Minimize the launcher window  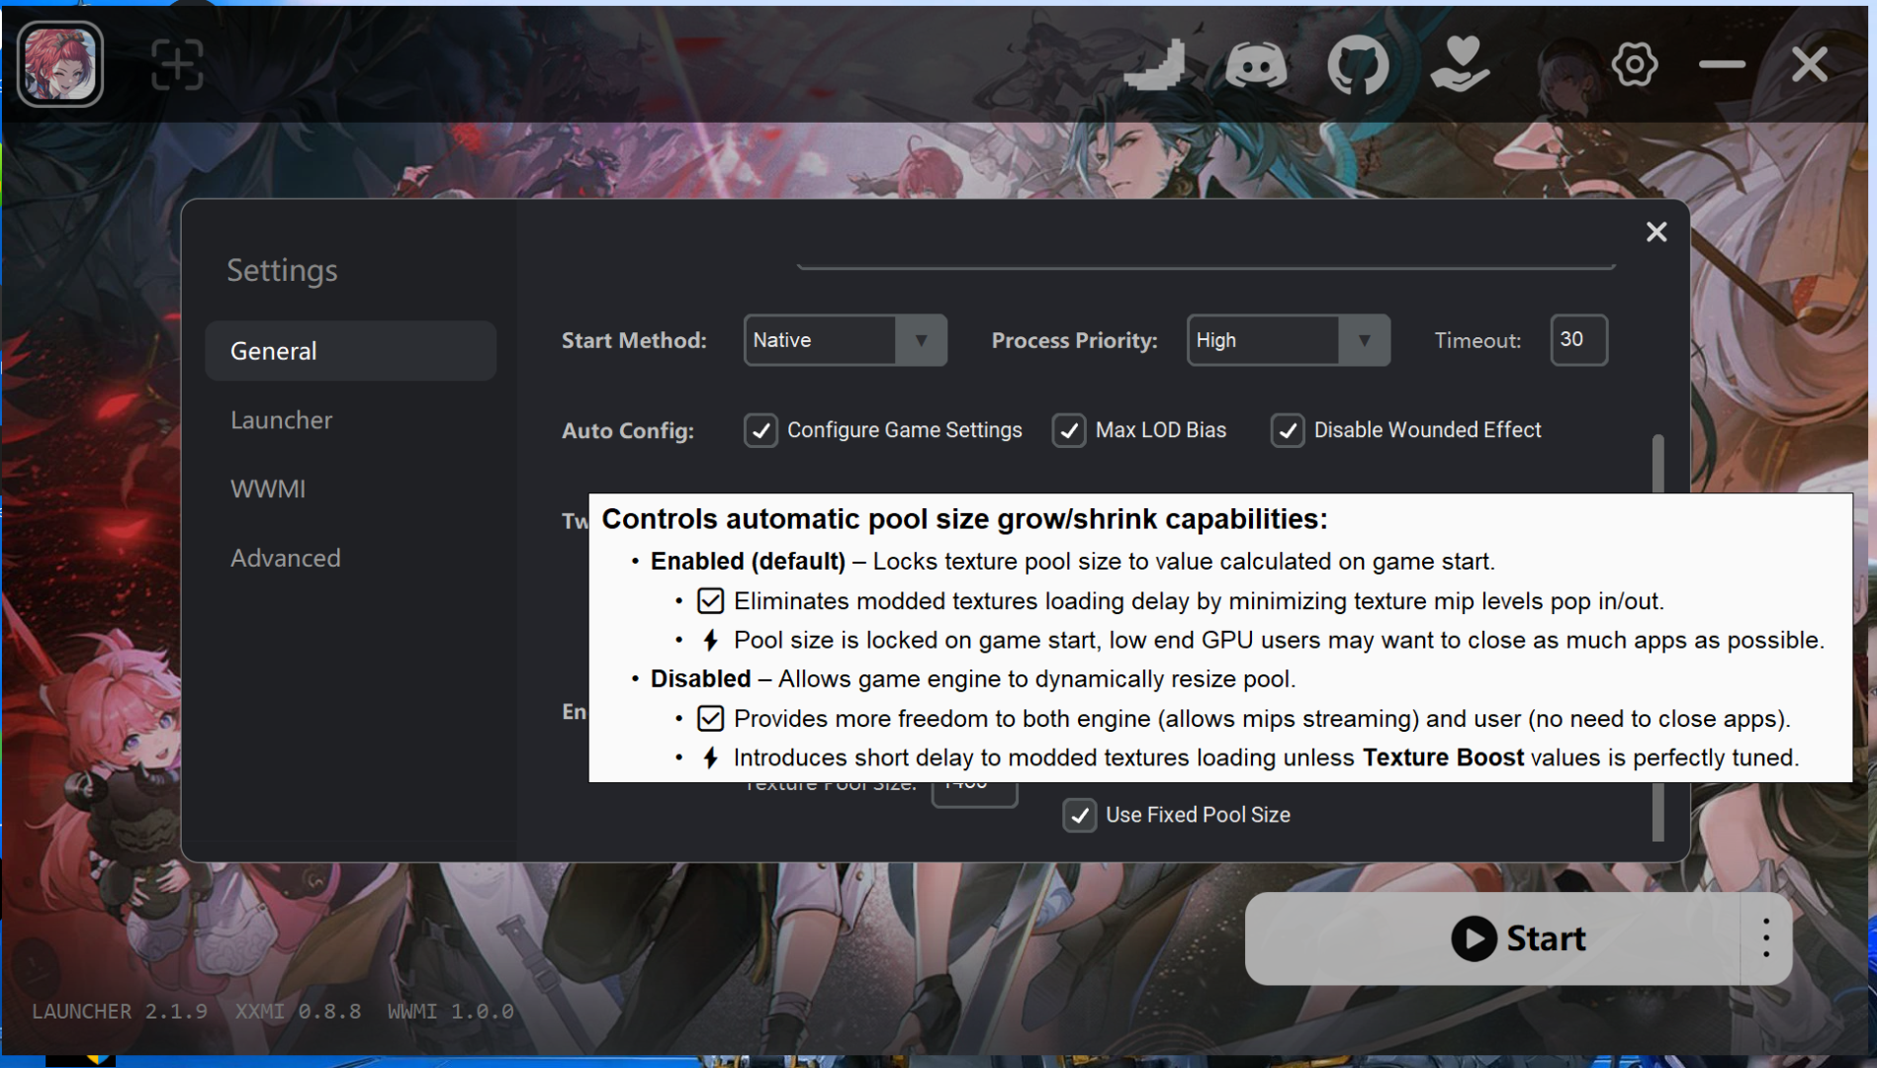(x=1722, y=65)
